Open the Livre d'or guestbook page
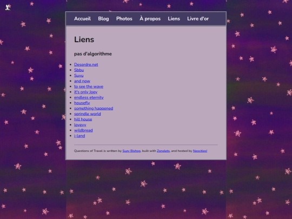Image resolution: width=292 pixels, height=219 pixels. [198, 19]
